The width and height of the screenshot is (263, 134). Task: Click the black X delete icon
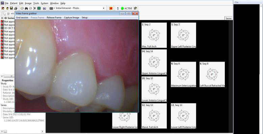35,8
